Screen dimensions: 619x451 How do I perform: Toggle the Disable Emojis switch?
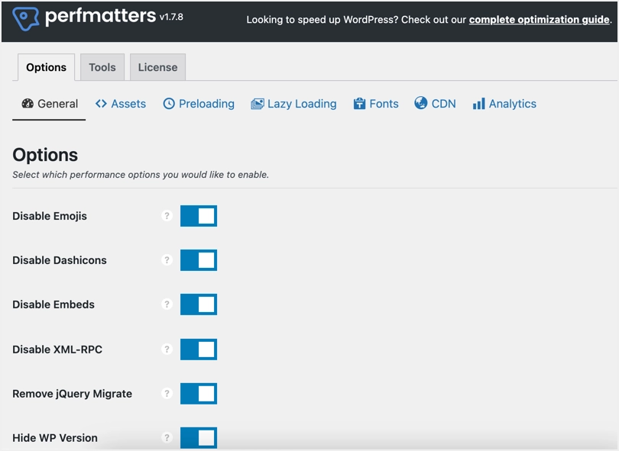coord(199,216)
